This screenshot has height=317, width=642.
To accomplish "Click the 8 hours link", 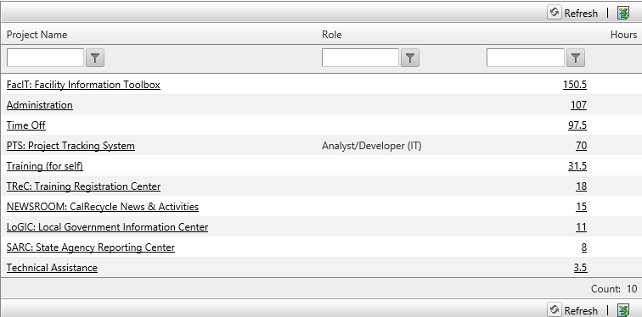I will pyautogui.click(x=584, y=247).
